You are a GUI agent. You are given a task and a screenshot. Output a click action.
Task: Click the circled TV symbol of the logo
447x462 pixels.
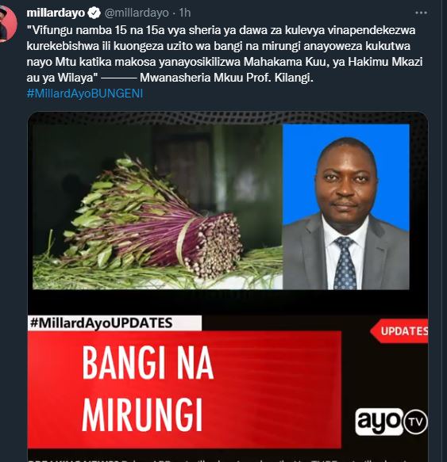[x=416, y=422]
